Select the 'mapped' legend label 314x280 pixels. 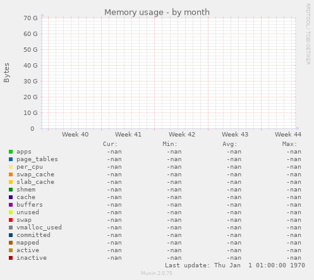click(x=28, y=243)
